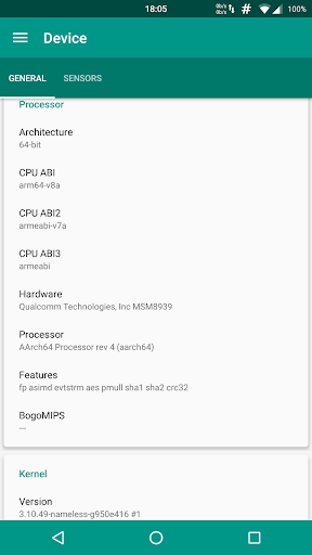Tap the Architecture 64-bit entry
The width and height of the screenshot is (312, 555).
click(x=46, y=138)
